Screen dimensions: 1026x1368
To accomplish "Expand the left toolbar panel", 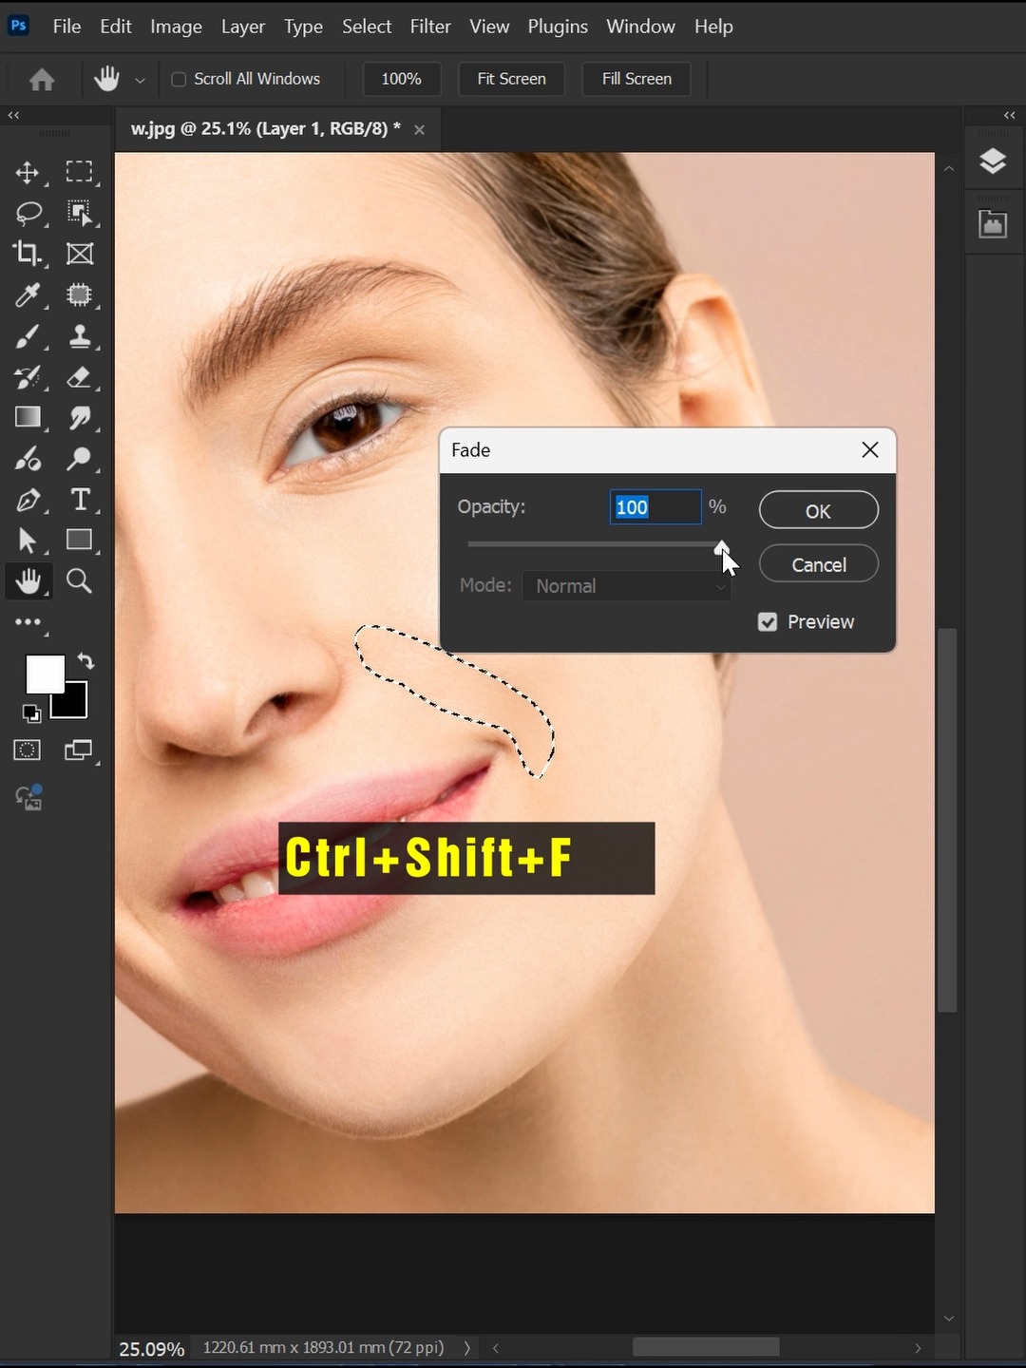I will (x=13, y=115).
